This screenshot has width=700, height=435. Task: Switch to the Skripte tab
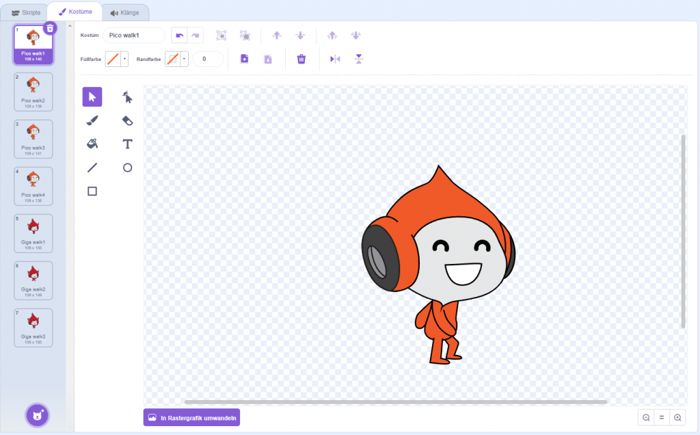tap(26, 12)
